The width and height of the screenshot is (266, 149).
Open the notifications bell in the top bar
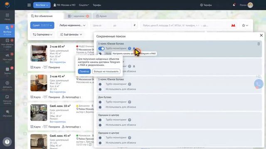234,5
